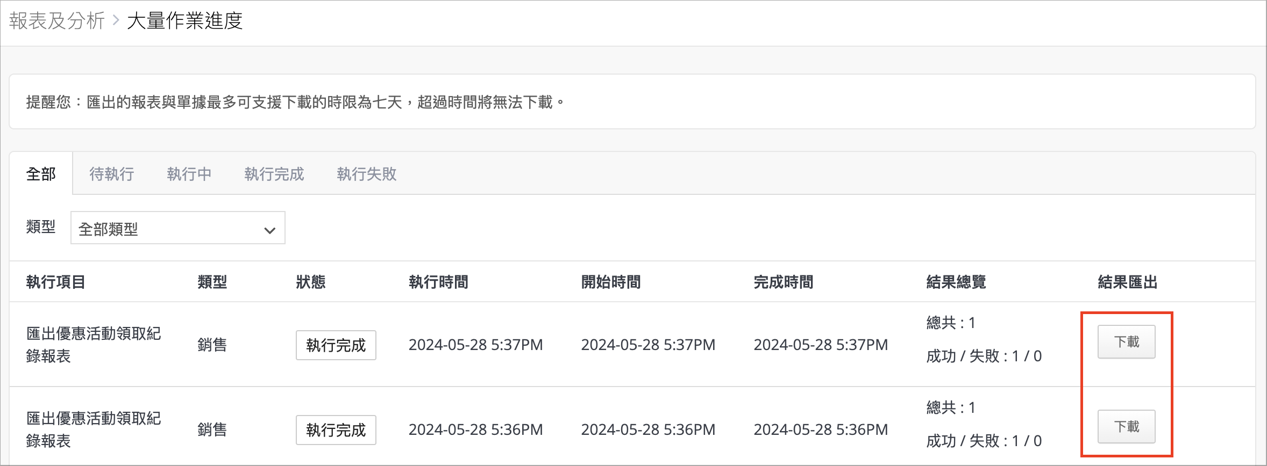Click 結果總覽 column header

[956, 282]
